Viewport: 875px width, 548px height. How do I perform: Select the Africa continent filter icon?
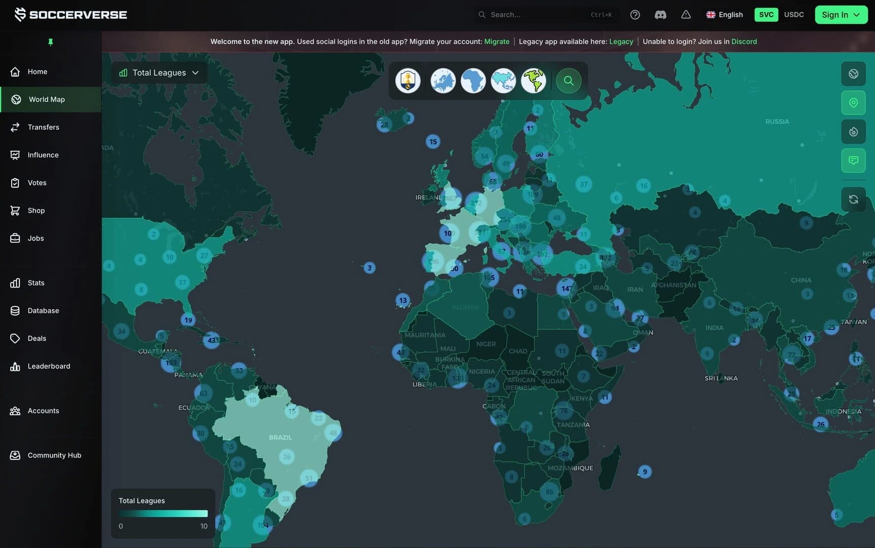[x=473, y=81]
